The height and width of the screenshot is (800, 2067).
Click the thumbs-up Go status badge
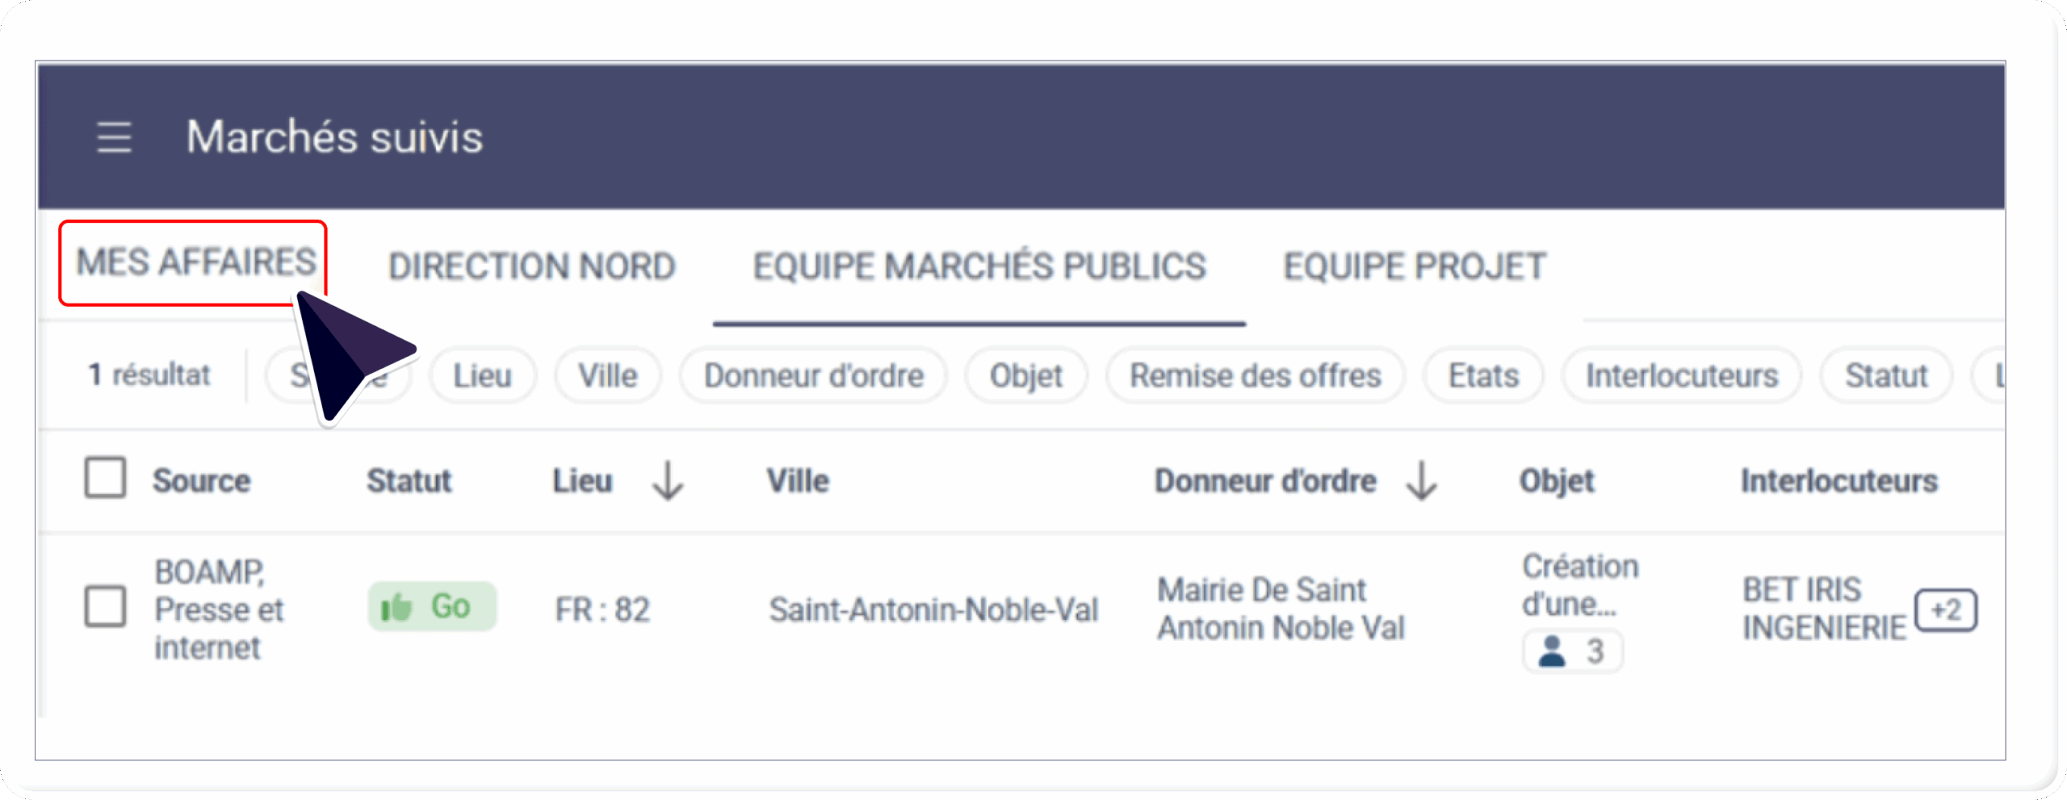(432, 606)
